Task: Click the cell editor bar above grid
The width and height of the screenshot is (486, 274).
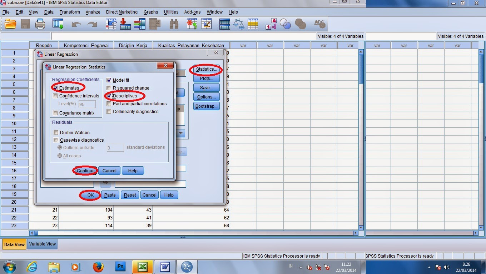Action: coord(184,36)
